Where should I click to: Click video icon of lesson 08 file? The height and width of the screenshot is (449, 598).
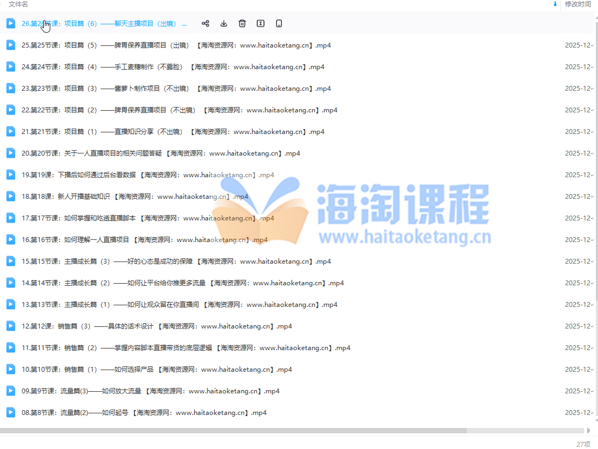[11, 412]
